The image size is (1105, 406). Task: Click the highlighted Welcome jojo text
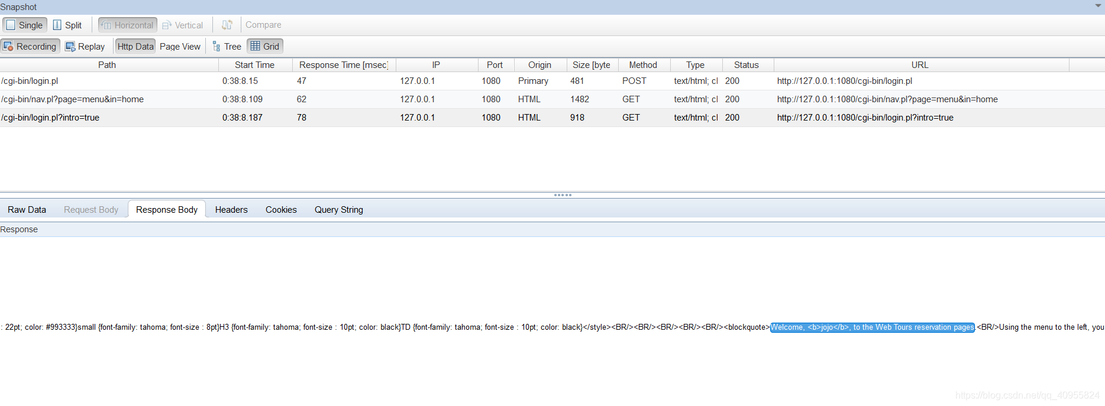pyautogui.click(x=873, y=327)
